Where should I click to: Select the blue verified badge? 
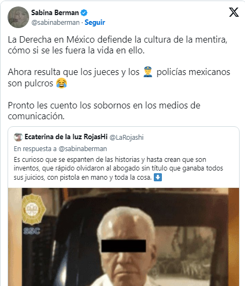click(84, 13)
